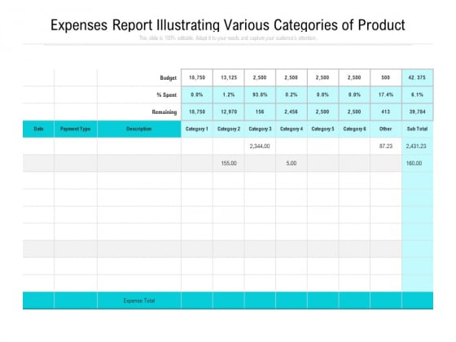Select the '0.2%' spent cell
The width and height of the screenshot is (456, 342).
tap(292, 94)
